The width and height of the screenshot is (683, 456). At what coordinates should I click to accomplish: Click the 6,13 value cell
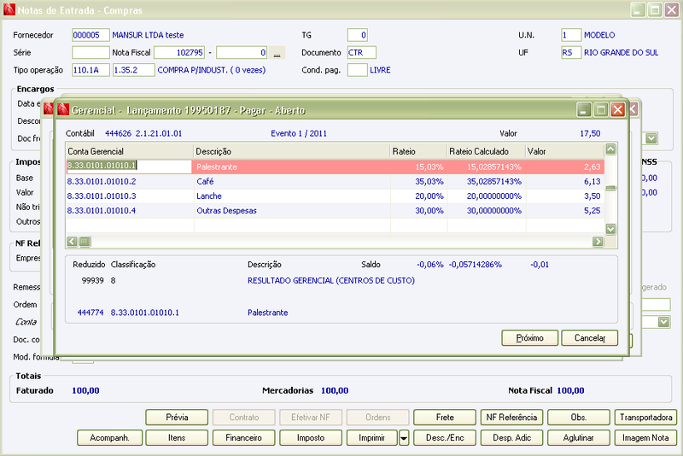pyautogui.click(x=565, y=182)
